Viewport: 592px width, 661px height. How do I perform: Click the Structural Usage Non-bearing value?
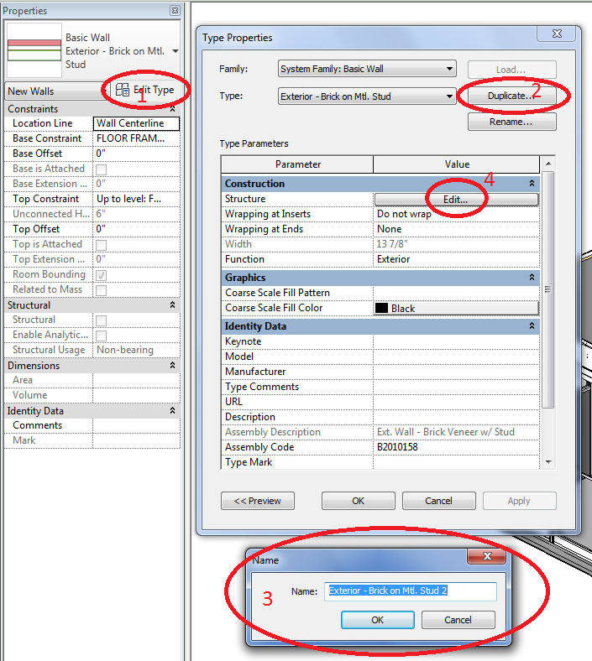pos(136,350)
